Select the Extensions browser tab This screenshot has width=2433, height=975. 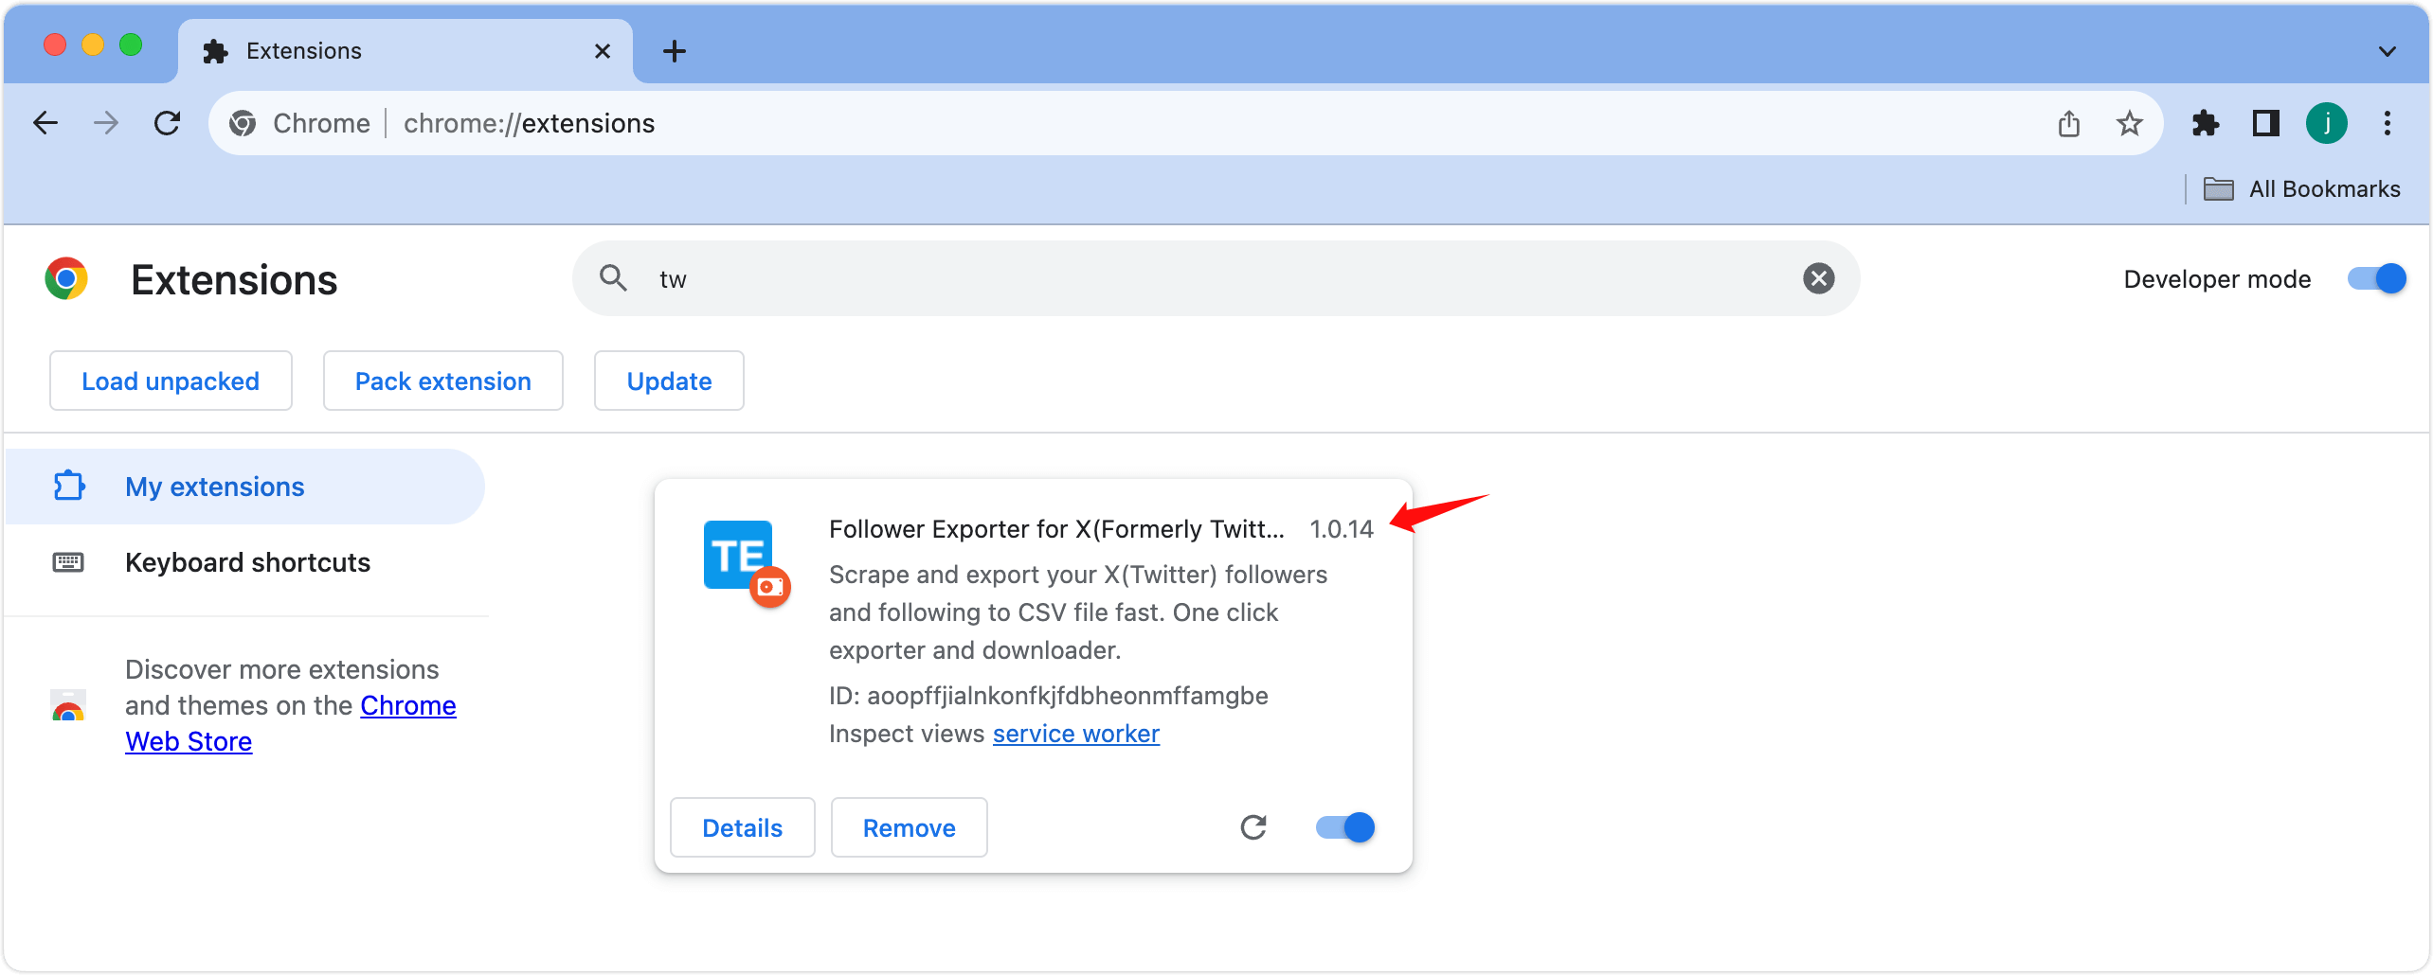[405, 51]
